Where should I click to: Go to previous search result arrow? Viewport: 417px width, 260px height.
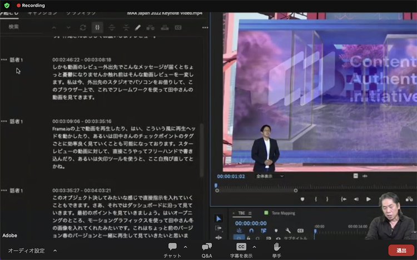click(54, 27)
